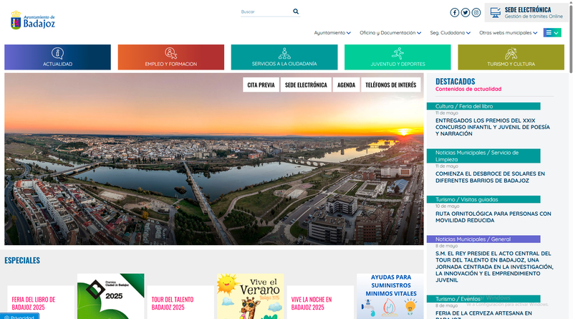Open Premios Ciudad de Badajoz 2025 thumbnail
Screen dimensions: 573x319
tap(111, 296)
